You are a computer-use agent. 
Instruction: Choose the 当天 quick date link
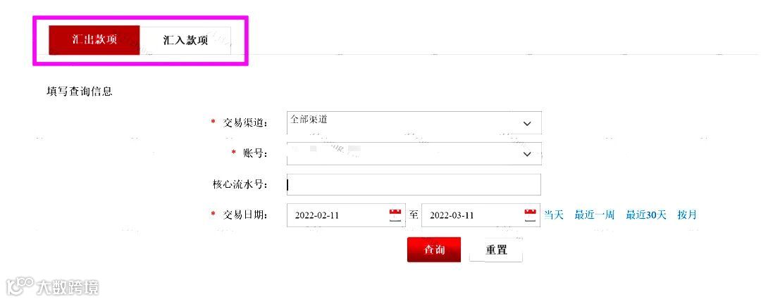click(554, 214)
